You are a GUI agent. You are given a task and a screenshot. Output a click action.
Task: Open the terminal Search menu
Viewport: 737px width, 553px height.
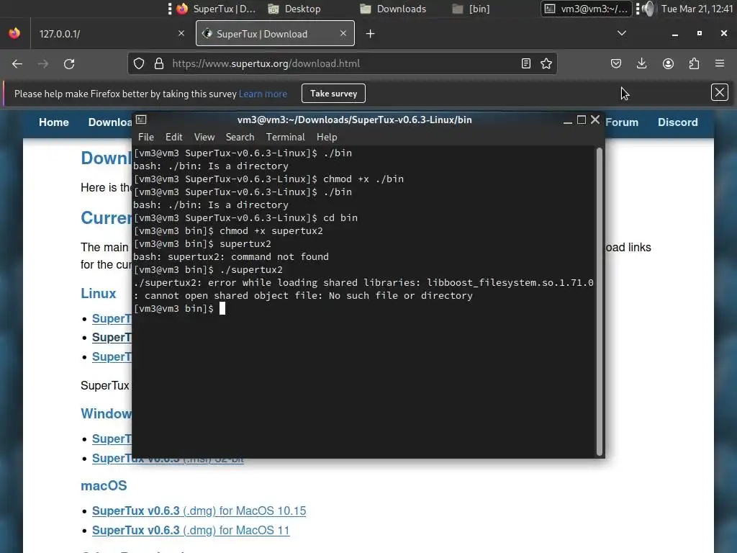pyautogui.click(x=240, y=137)
